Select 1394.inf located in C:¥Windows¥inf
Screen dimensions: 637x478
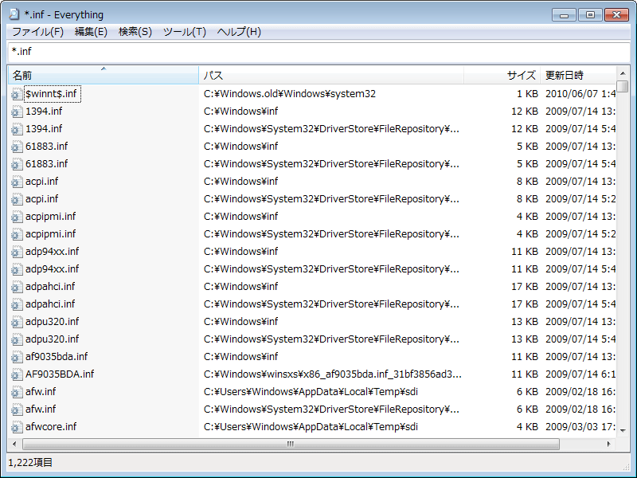tap(44, 112)
